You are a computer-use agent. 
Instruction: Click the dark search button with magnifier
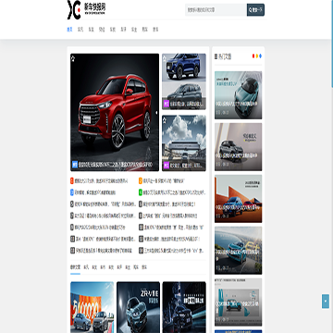[255, 10]
